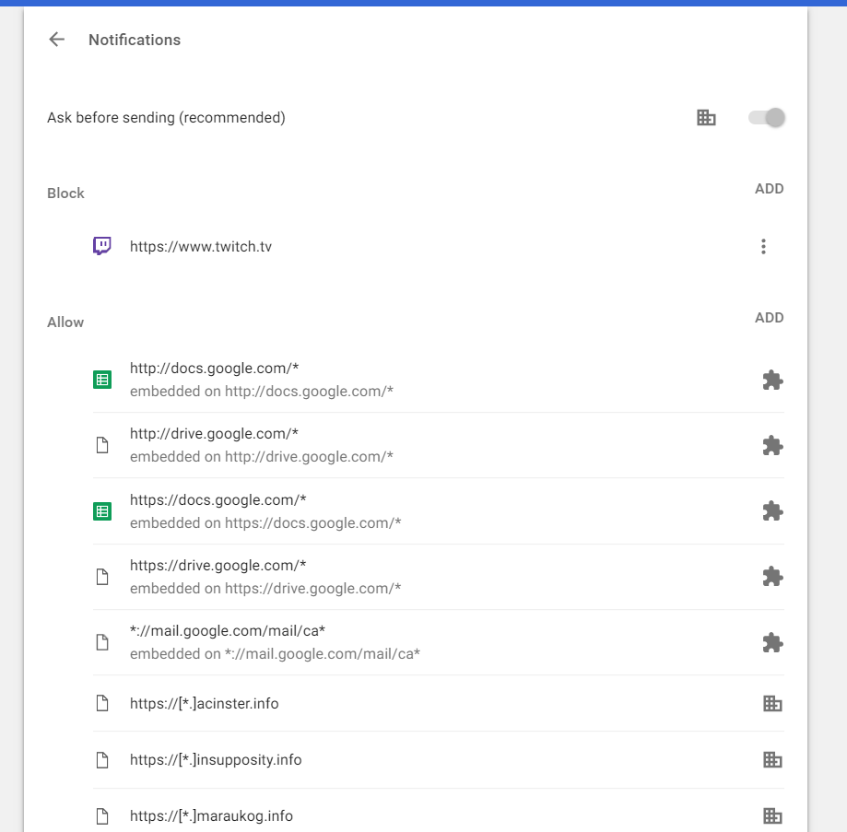The image size is (847, 832).
Task: Click the policy building icon for maraukog.info
Action: (x=772, y=816)
